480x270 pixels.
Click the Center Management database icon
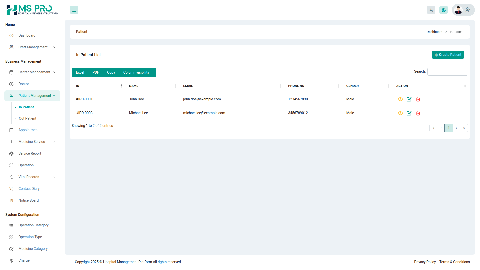pyautogui.click(x=11, y=72)
